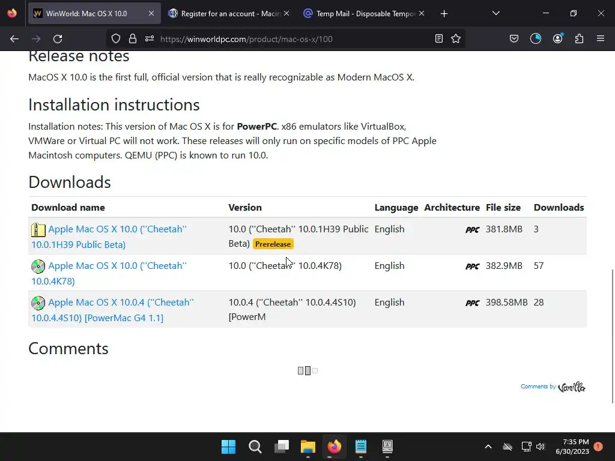This screenshot has height=461, width=615.
Task: Open site permissions icon in address bar
Action: pos(150,39)
